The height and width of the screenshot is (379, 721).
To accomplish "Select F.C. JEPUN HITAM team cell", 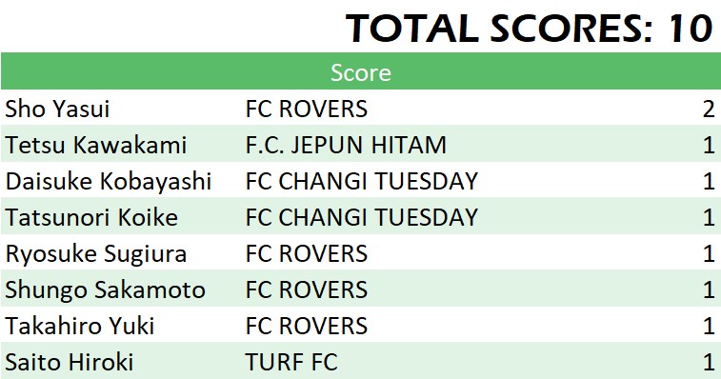I will [x=347, y=146].
